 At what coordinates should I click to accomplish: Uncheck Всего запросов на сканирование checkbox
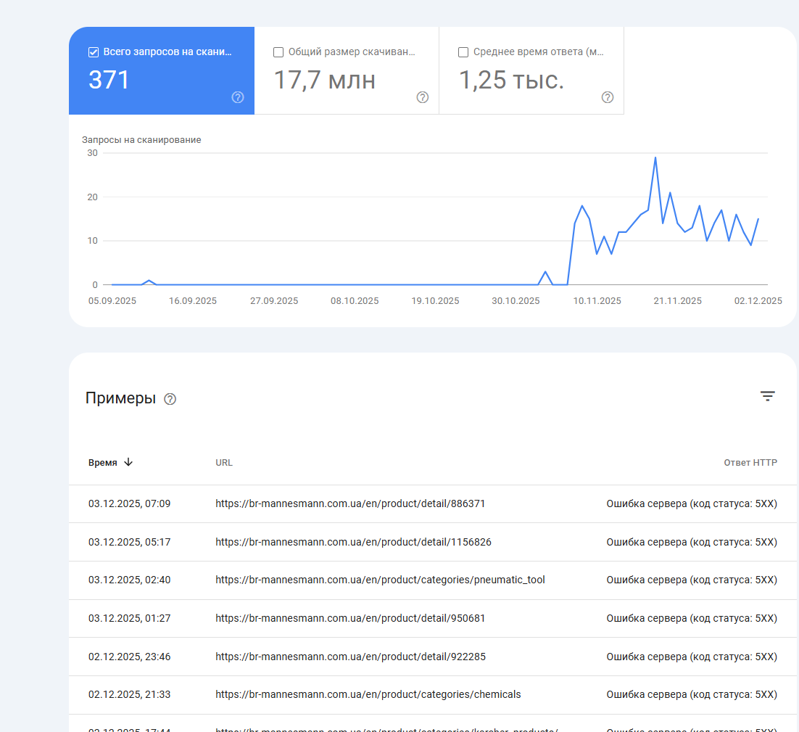(94, 52)
